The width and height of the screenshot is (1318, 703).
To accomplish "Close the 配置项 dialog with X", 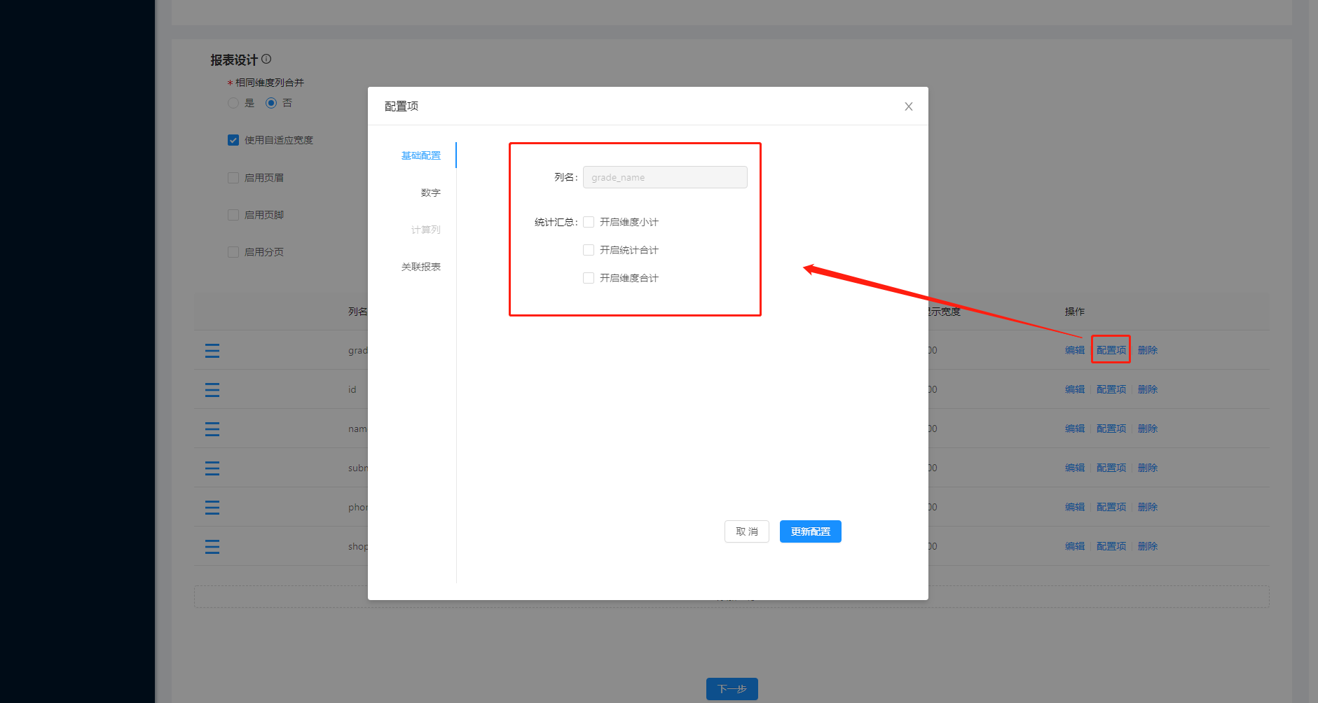I will click(908, 106).
